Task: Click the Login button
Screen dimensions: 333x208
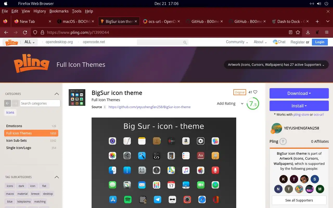Action: [320, 42]
